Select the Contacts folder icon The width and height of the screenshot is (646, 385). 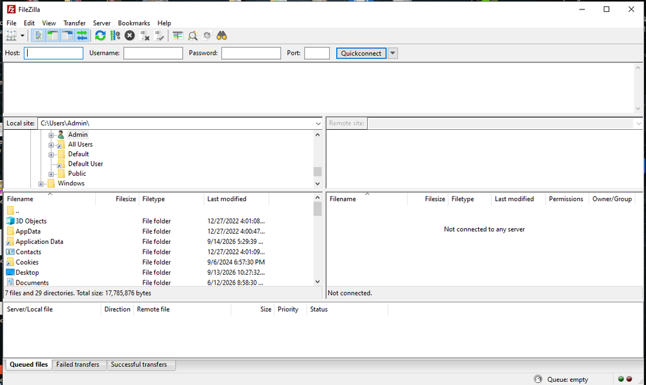pyautogui.click(x=10, y=252)
